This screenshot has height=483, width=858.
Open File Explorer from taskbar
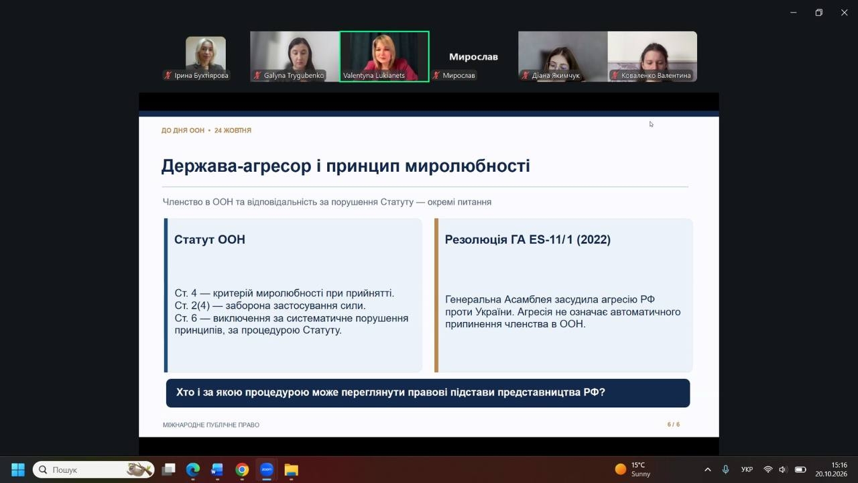pos(291,470)
